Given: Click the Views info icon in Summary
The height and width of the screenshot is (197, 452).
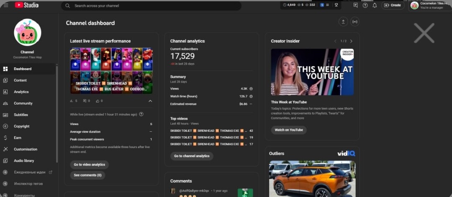Looking at the screenshot, I should [x=251, y=89].
